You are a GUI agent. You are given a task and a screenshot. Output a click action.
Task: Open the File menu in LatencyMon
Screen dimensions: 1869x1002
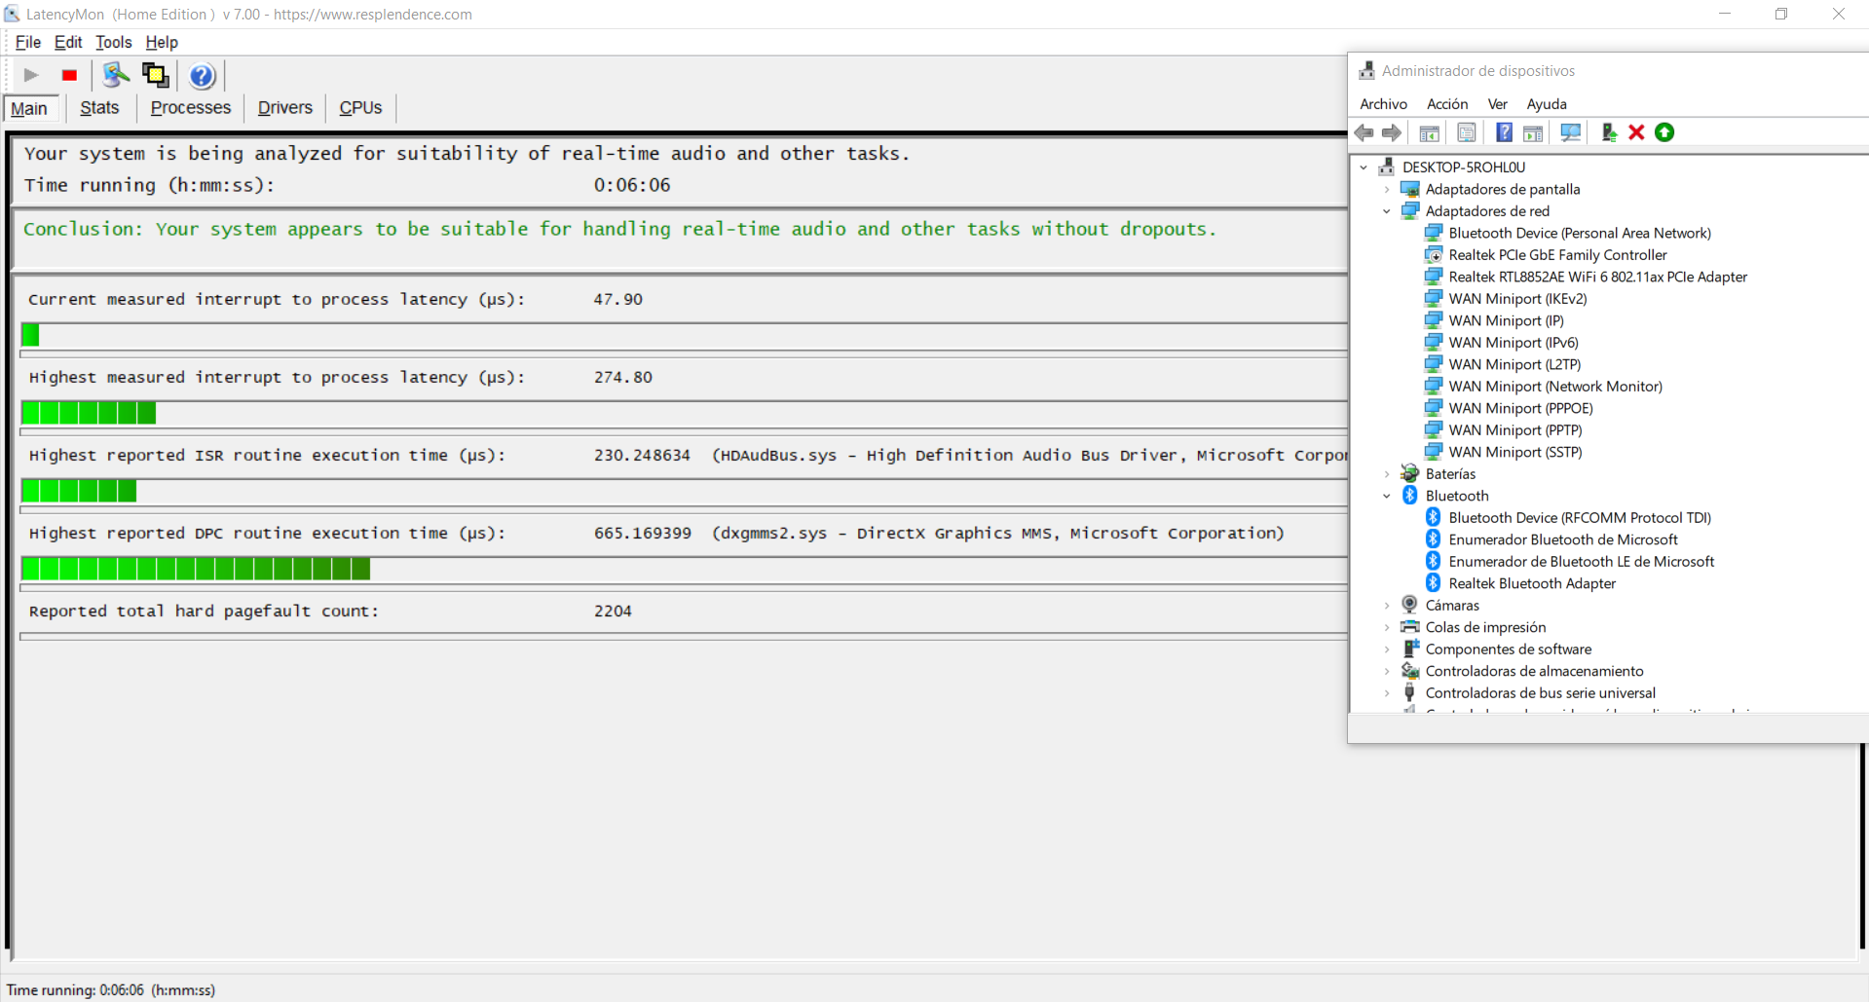point(28,42)
